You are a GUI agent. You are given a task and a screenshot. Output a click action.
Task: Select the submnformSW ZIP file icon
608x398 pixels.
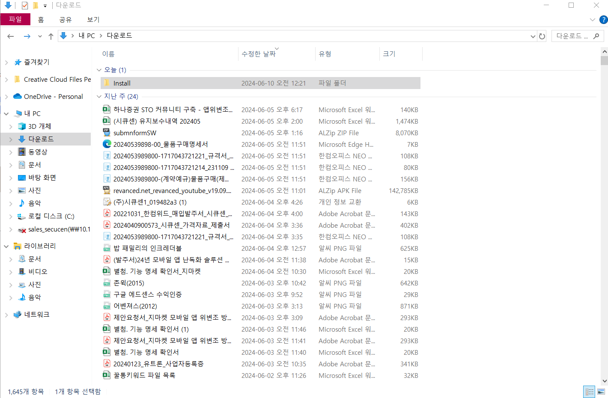click(107, 133)
